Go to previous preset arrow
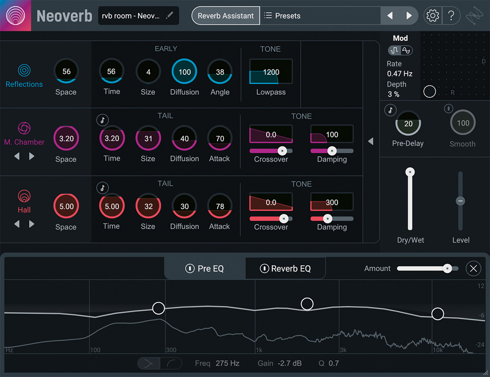 tap(390, 16)
